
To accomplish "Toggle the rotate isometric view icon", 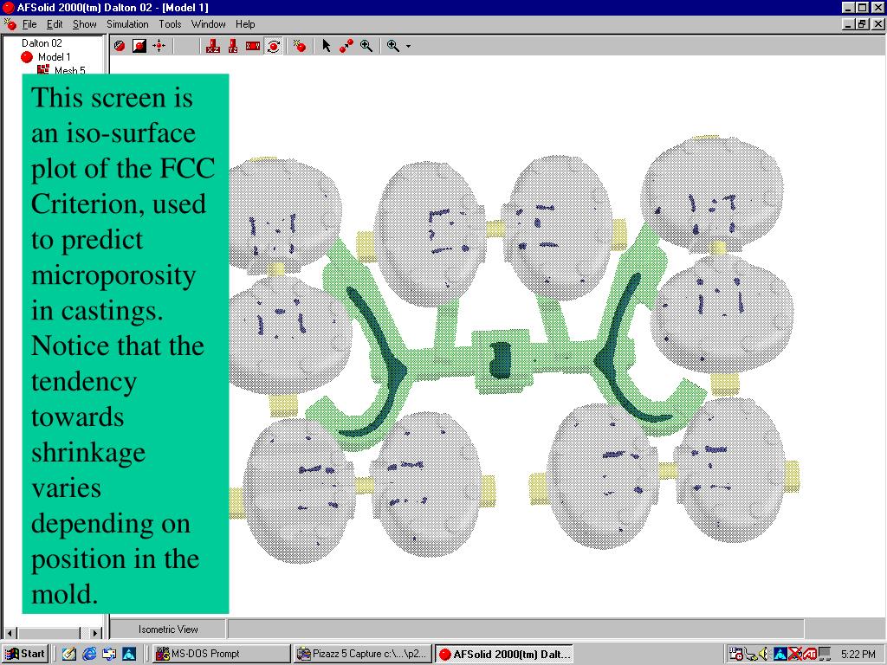I will [x=273, y=46].
